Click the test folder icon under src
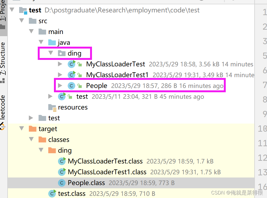 [x=42, y=118]
